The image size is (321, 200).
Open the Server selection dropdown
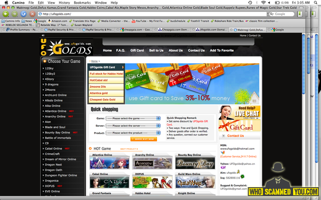tap(133, 126)
